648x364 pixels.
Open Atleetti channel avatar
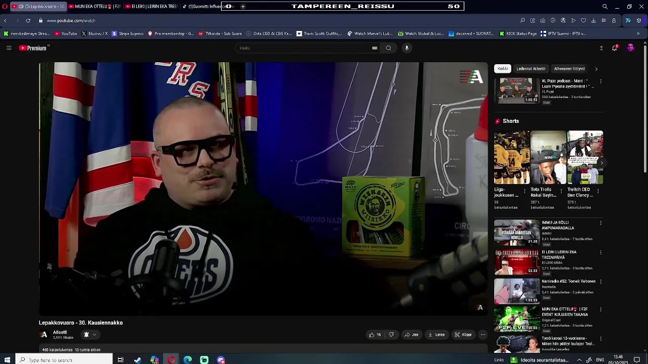tap(44, 335)
